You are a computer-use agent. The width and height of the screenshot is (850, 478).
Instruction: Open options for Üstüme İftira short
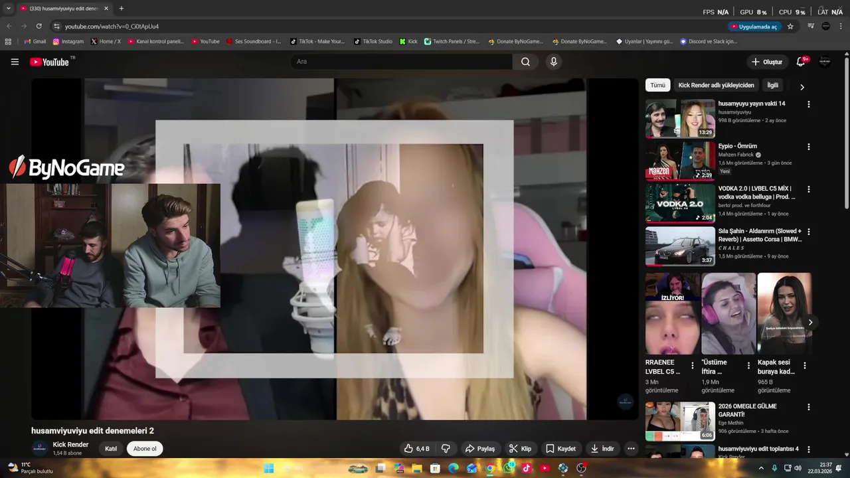(x=748, y=366)
